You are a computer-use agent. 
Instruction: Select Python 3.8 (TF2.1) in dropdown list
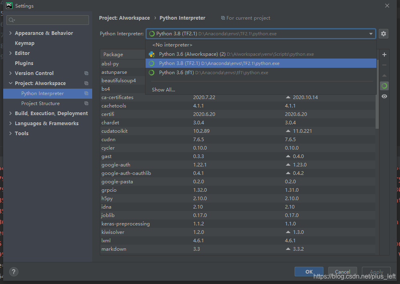point(261,63)
